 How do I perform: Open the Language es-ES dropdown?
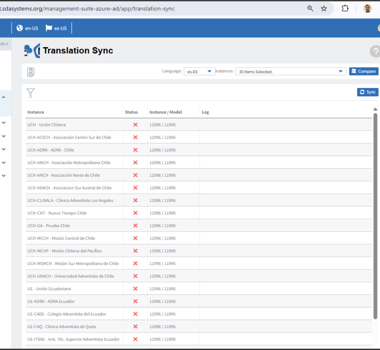[x=199, y=72]
